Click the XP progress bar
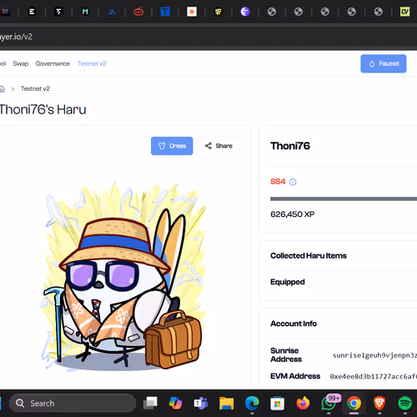Viewport: 417px width, 417px height. 344,198
